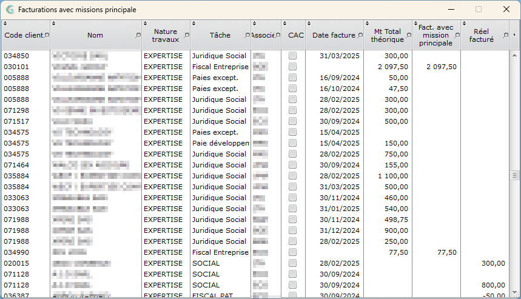Click Réel facturé amount 800,00
The width and height of the screenshot is (521, 299).
click(x=493, y=284)
